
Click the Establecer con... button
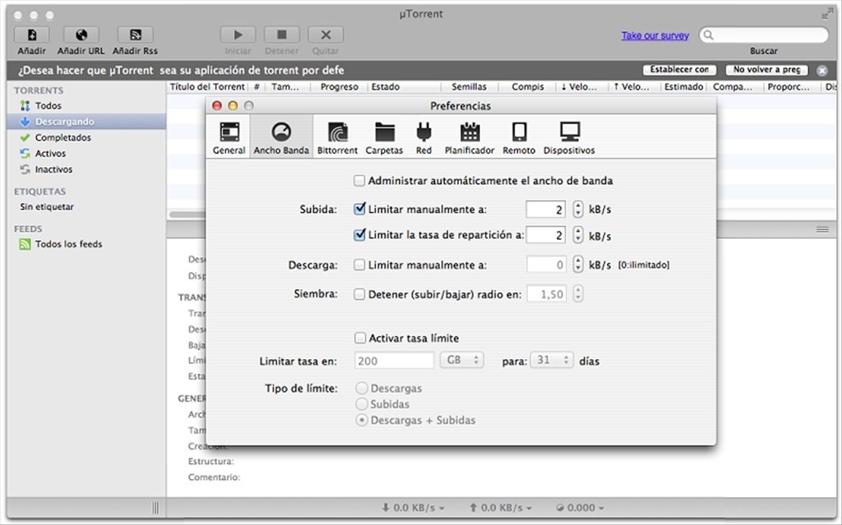click(x=679, y=70)
